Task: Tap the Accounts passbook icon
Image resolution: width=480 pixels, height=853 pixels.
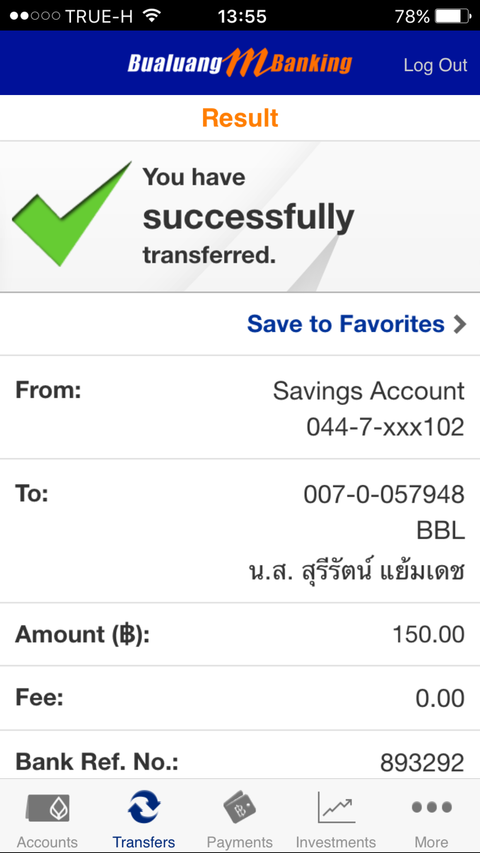Action: coord(48,807)
